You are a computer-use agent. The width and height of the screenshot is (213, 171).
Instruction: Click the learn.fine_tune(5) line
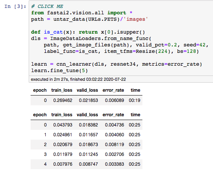[x=60, y=71]
